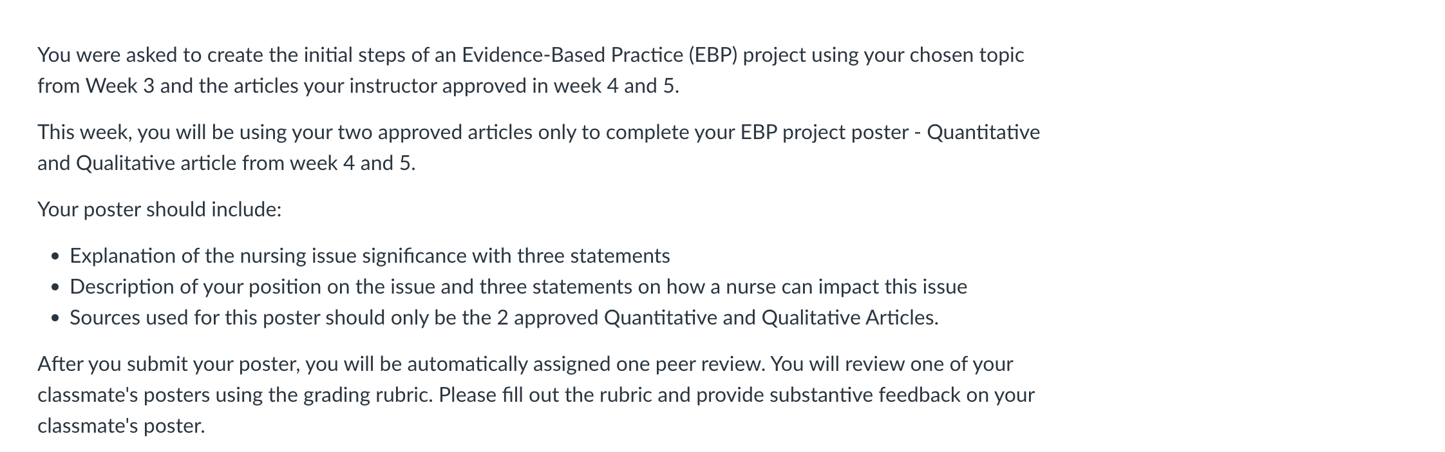Click the bullet dot before 'Sources used for this poster'
This screenshot has width=1445, height=452.
57,319
